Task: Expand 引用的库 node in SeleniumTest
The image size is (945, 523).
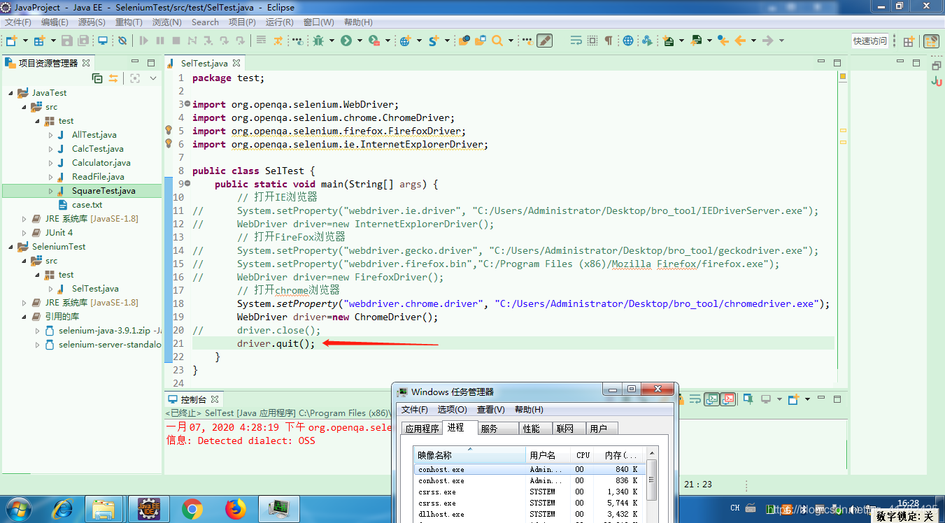Action: click(x=24, y=317)
